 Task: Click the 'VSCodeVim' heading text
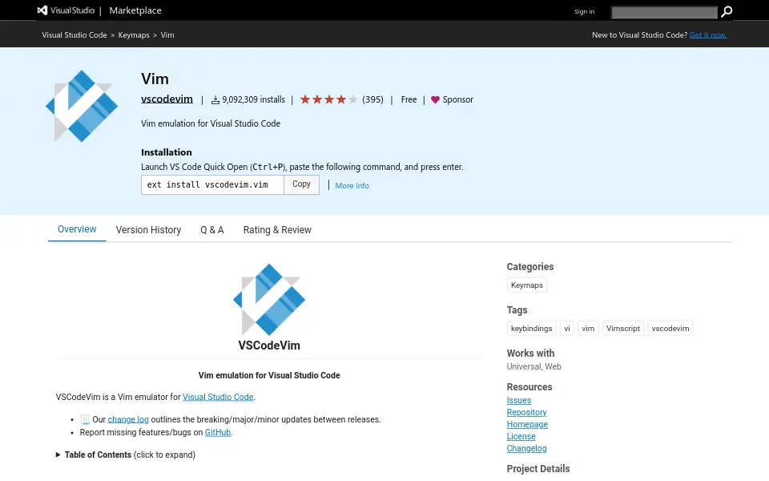coord(269,346)
